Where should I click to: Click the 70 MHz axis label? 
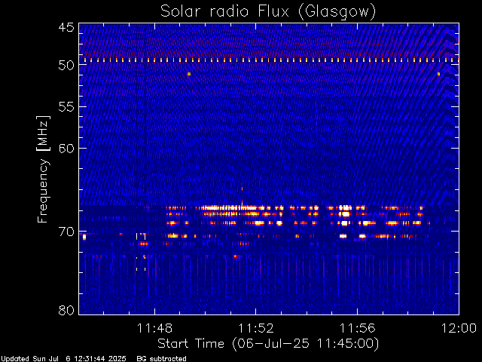[66, 232]
